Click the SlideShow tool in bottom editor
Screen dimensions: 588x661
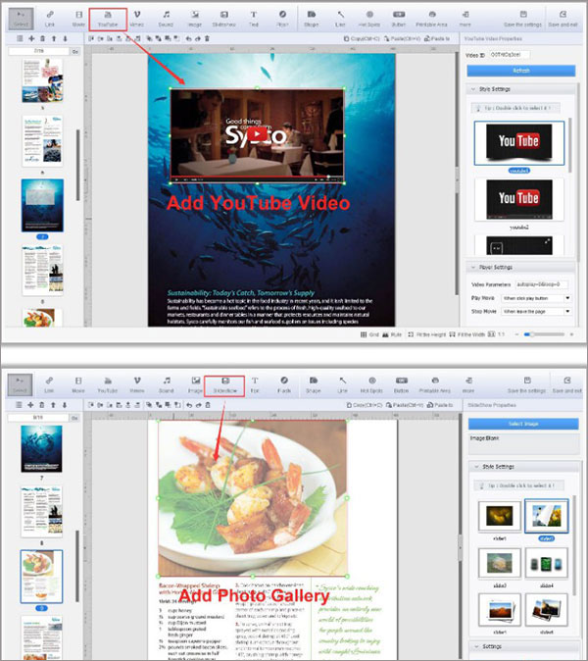[x=225, y=385]
